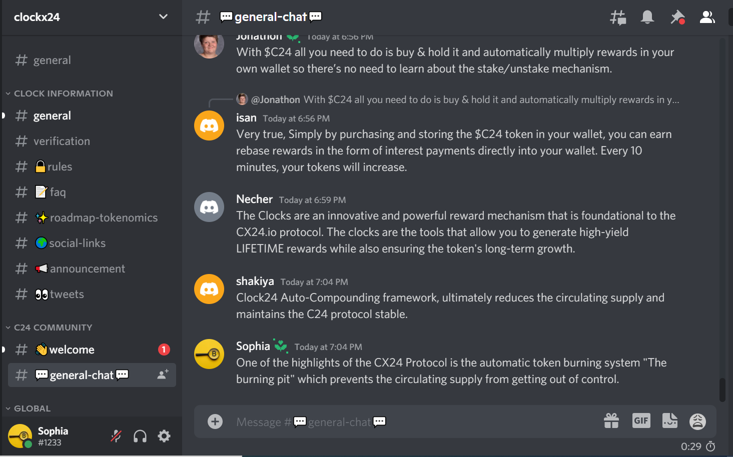Open the roadmap-tokenomics channel
Image resolution: width=733 pixels, height=457 pixels.
[103, 217]
